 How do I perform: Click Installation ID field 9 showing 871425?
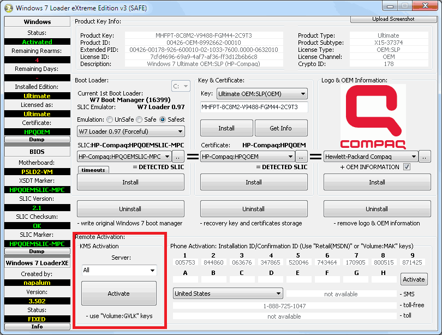[412, 262]
